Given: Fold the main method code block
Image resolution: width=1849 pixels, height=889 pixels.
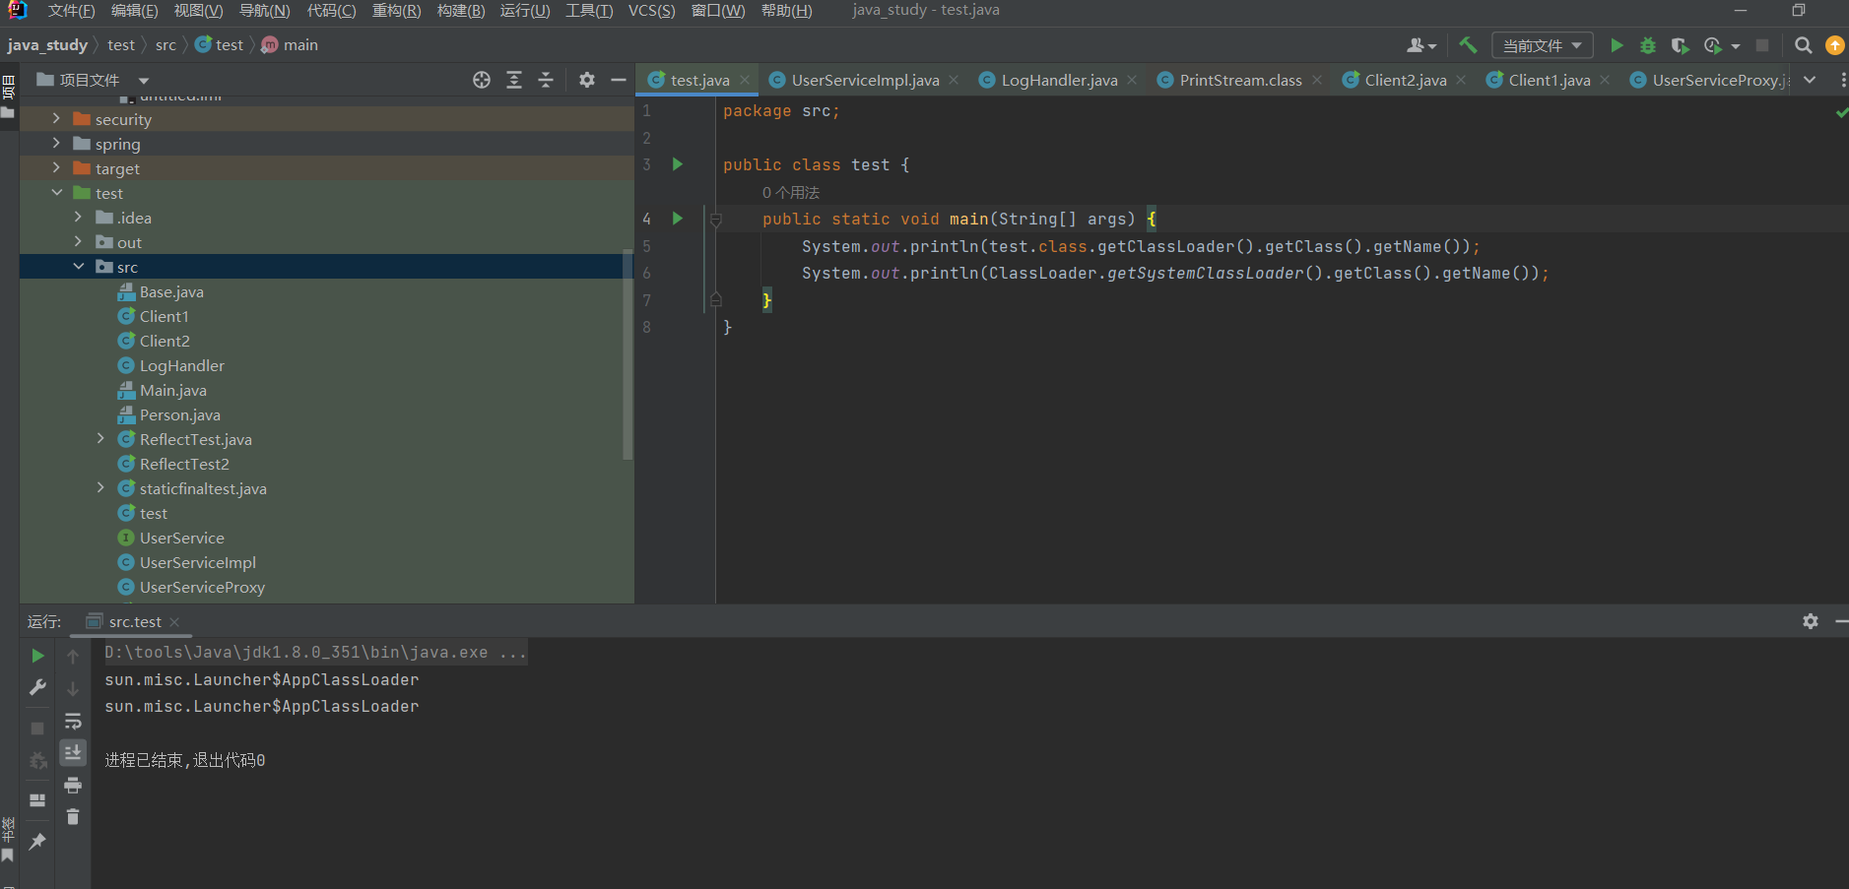Looking at the screenshot, I should click(x=716, y=220).
